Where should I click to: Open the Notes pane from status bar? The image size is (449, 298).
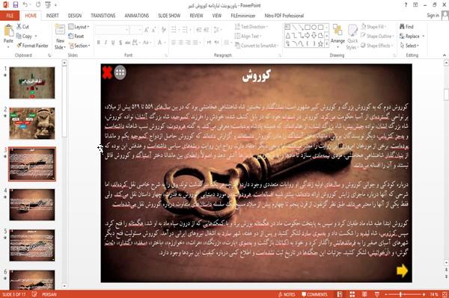coord(287,294)
